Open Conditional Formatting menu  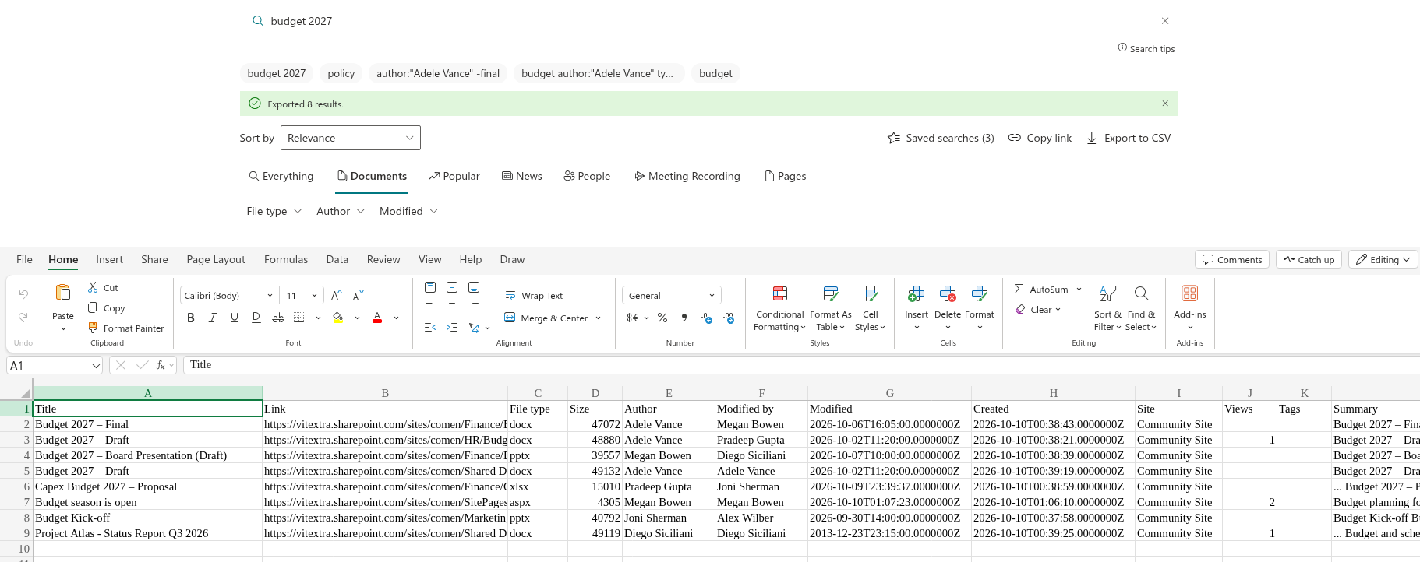tap(779, 309)
